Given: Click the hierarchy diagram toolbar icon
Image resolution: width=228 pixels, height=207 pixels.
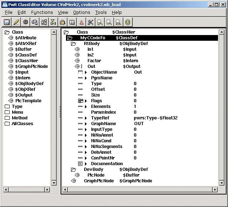Looking at the screenshot, I should click(44, 22).
